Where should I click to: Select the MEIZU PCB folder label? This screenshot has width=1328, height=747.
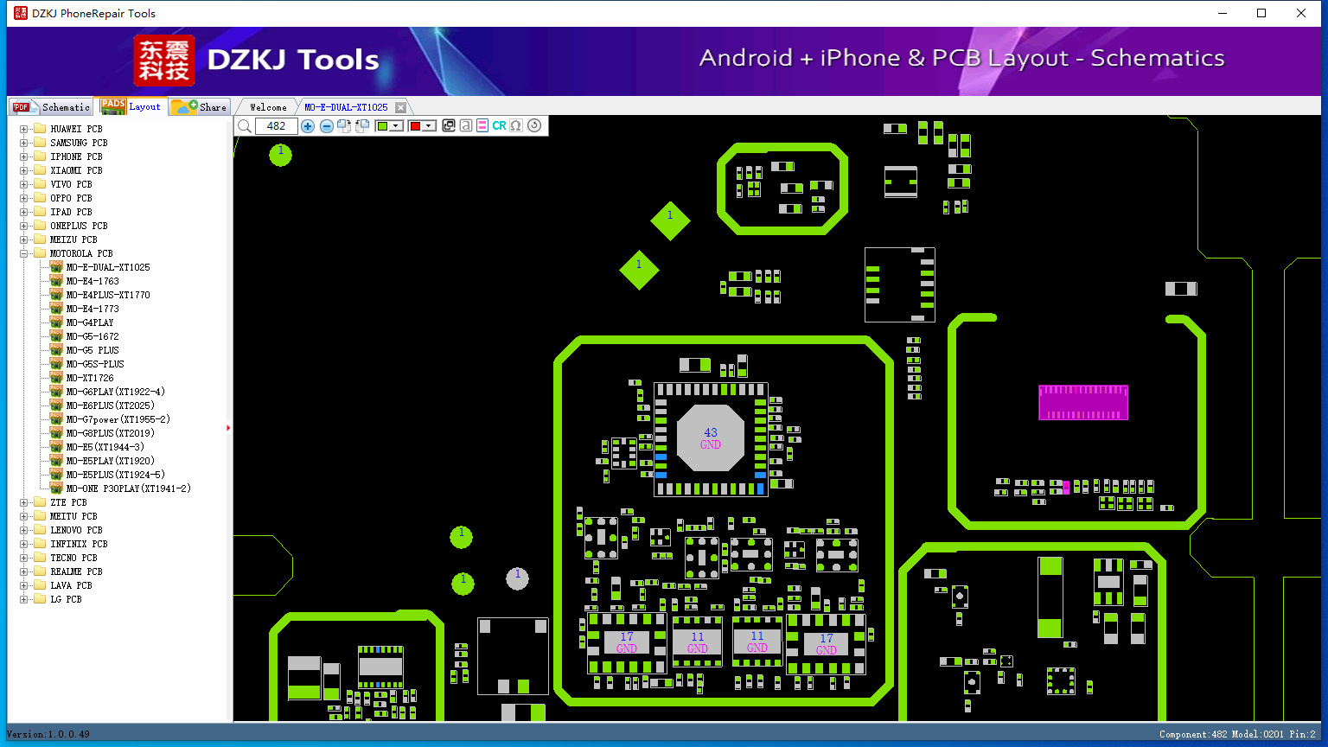point(73,239)
